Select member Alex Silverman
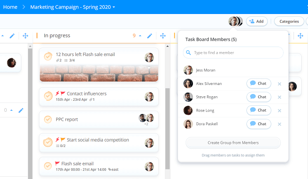The image size is (308, 179). (x=209, y=84)
